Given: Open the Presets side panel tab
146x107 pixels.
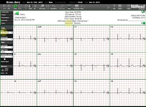Looking at the screenshot, I should tap(7, 15).
